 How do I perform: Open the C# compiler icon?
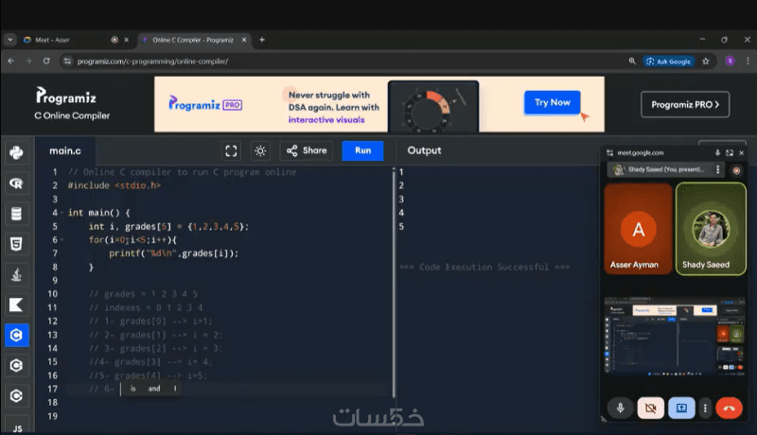pos(16,396)
